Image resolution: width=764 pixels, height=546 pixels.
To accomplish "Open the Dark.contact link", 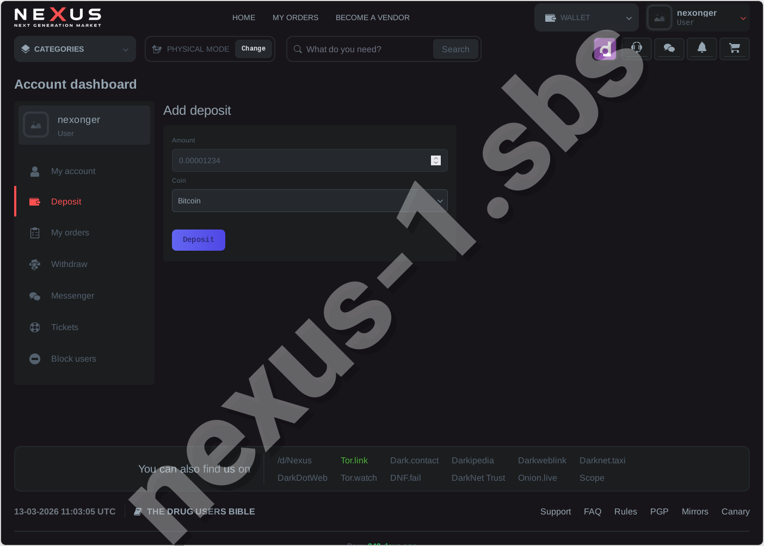I will pos(414,461).
